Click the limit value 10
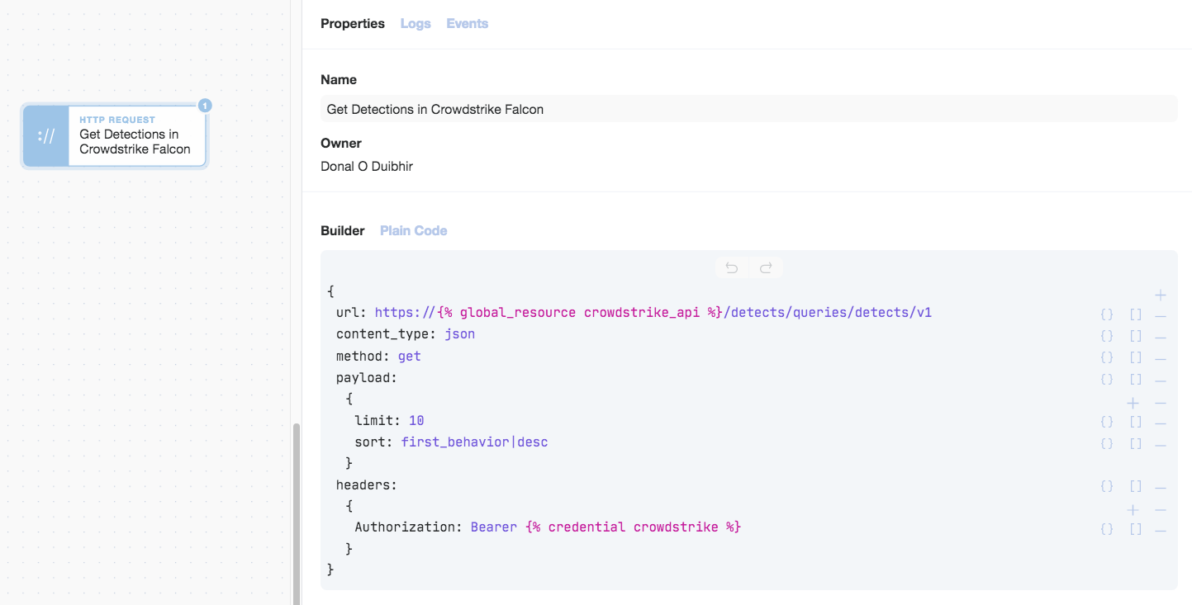Viewport: 1192px width, 605px height. point(416,420)
